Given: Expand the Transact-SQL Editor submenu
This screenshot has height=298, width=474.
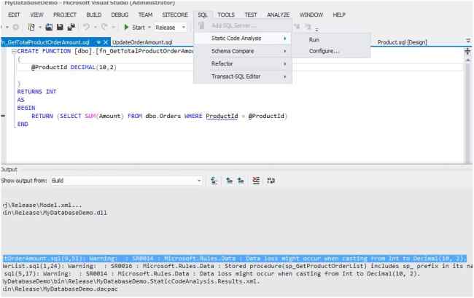Looking at the screenshot, I should [243, 77].
